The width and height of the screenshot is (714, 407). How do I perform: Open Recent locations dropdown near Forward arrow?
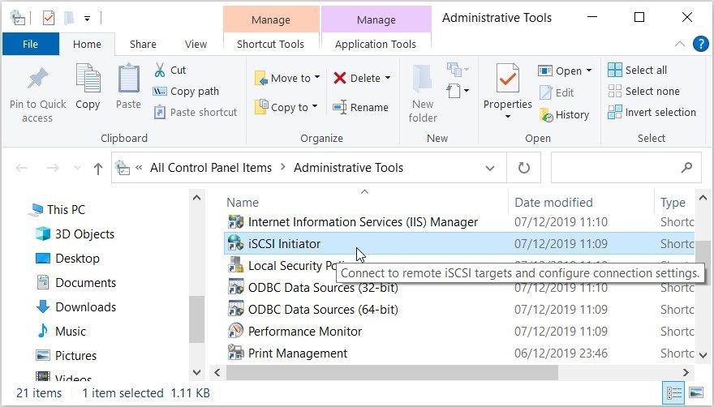coord(77,169)
